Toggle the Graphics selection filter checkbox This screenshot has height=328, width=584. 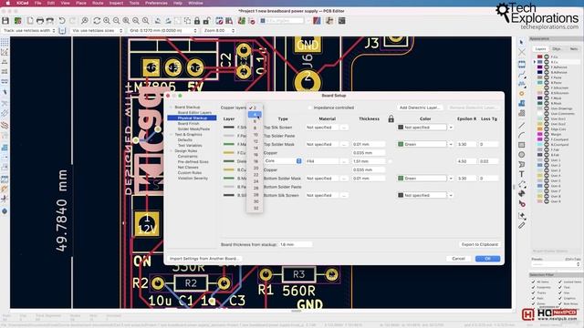click(x=559, y=298)
